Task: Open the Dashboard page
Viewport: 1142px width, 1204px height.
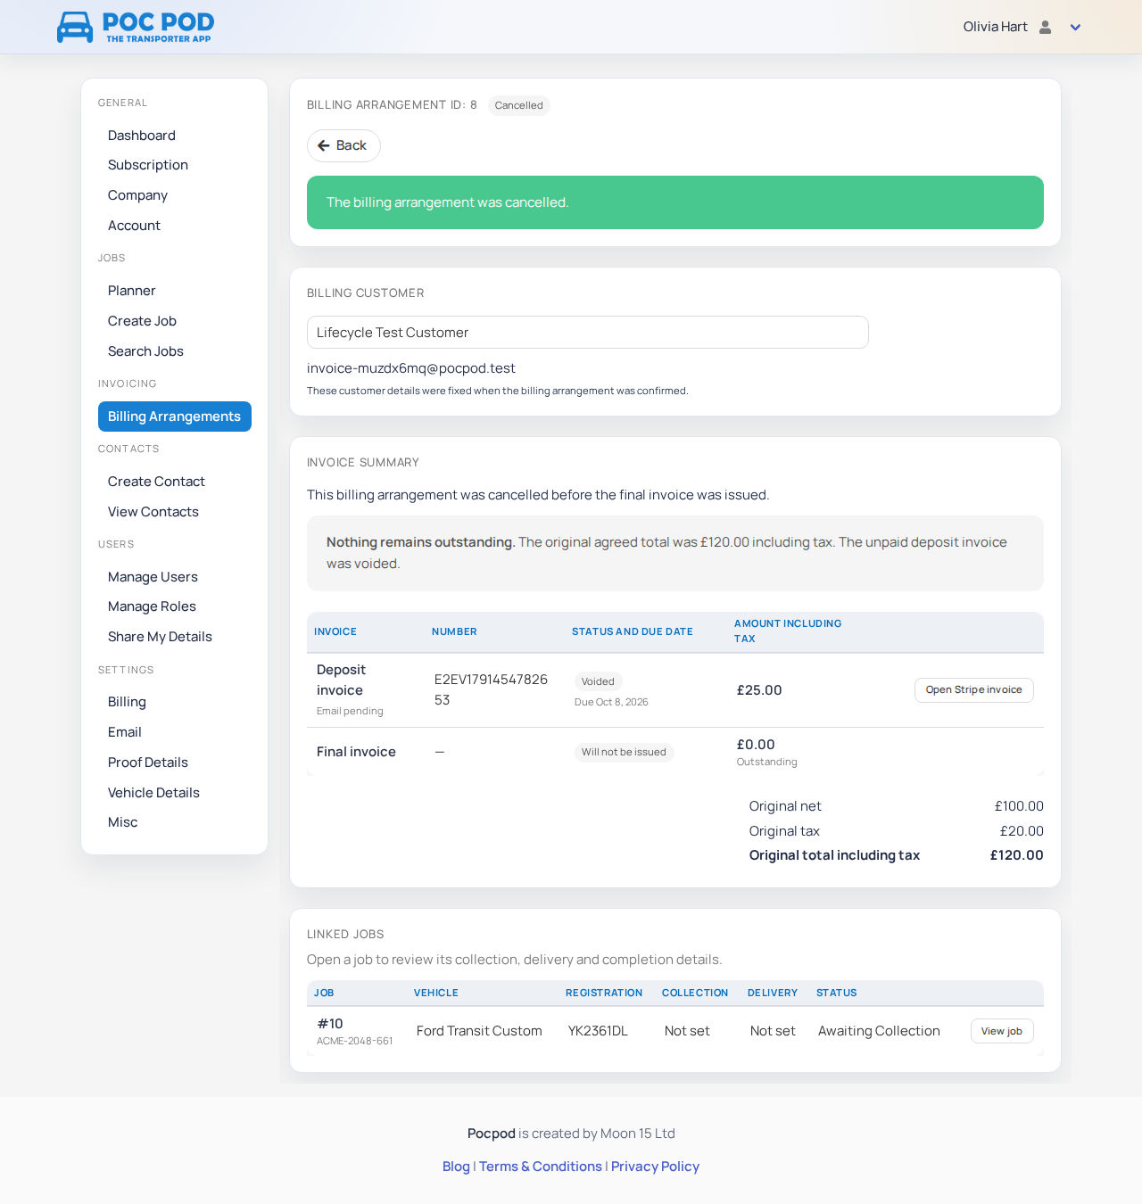Action: point(142,136)
